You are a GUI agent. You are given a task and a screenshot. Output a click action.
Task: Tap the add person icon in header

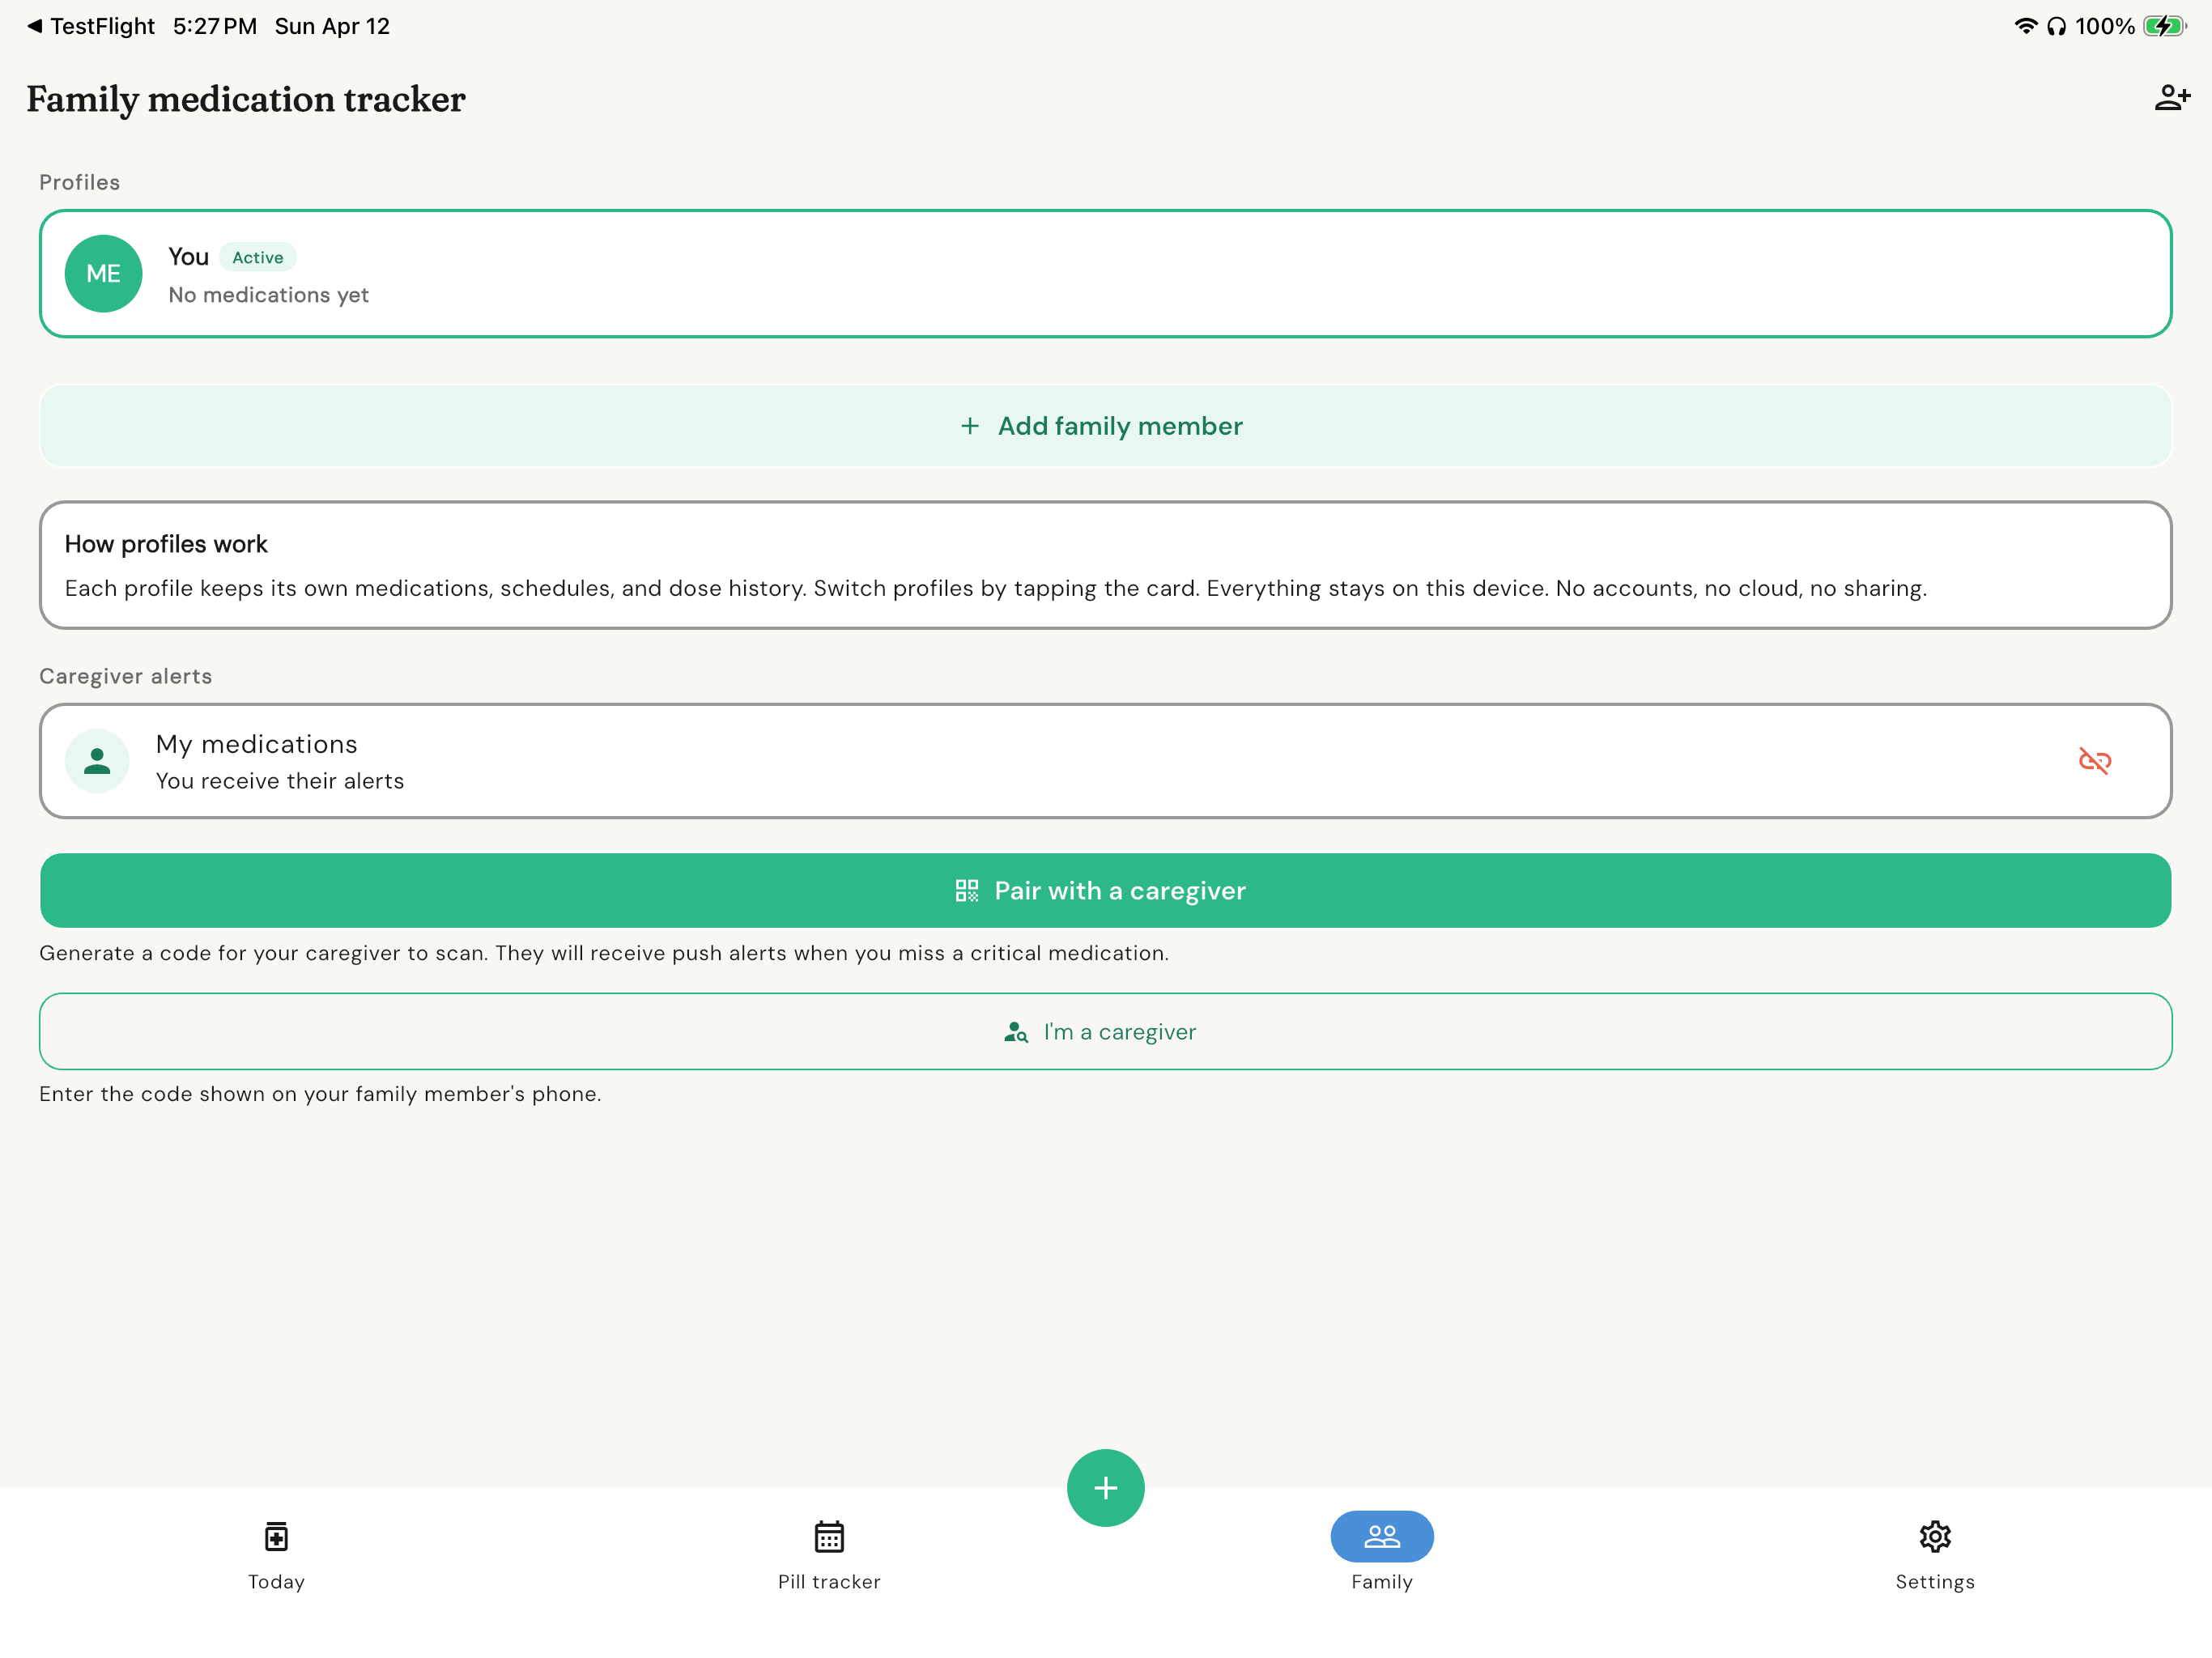[2171, 98]
